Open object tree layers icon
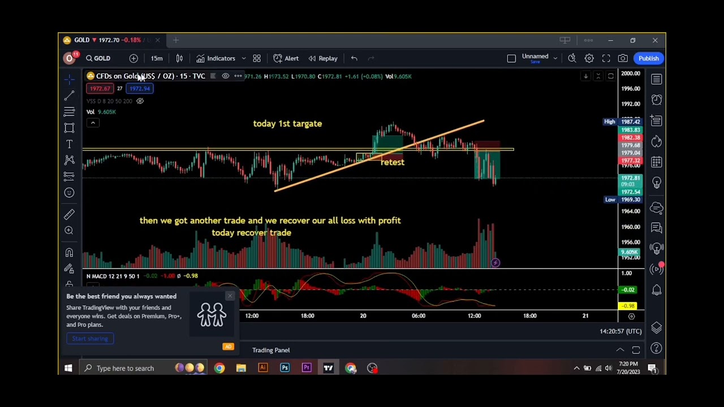 (657, 328)
